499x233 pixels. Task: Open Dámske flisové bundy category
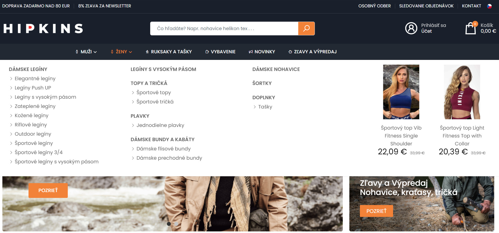point(163,149)
